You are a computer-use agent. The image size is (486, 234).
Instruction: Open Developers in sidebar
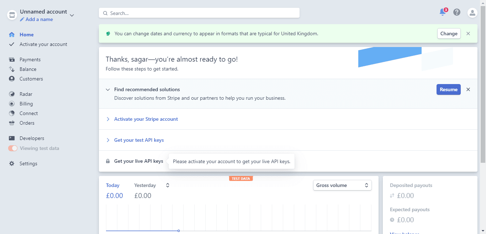[32, 138]
